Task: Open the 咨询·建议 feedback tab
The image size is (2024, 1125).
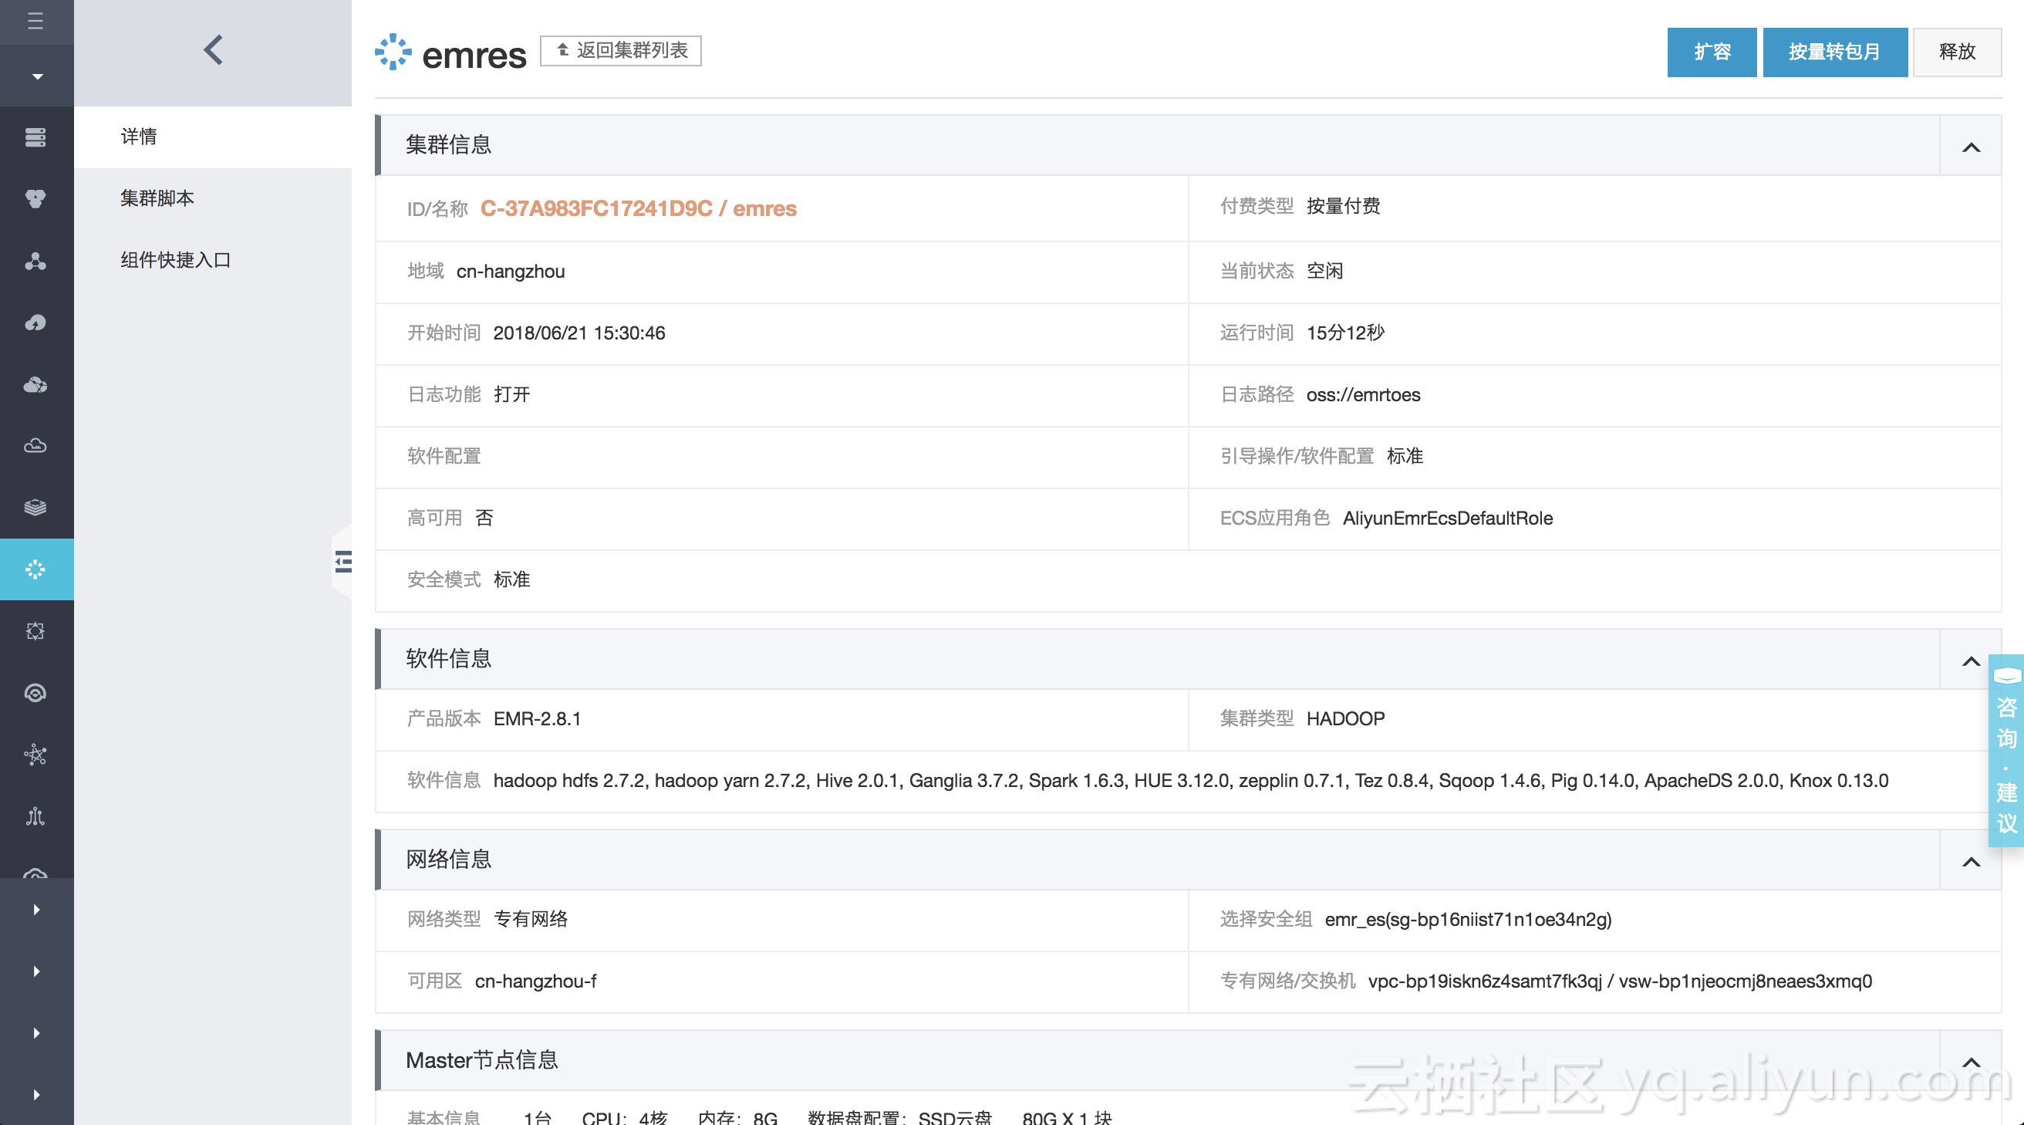Action: (x=2007, y=750)
